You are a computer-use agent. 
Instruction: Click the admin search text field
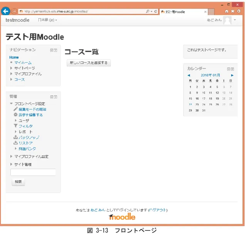click(33, 172)
